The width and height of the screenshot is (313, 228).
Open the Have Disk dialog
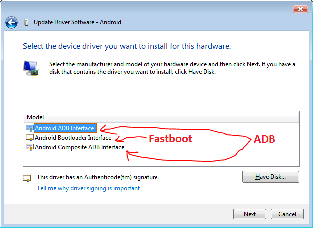pos(270,177)
